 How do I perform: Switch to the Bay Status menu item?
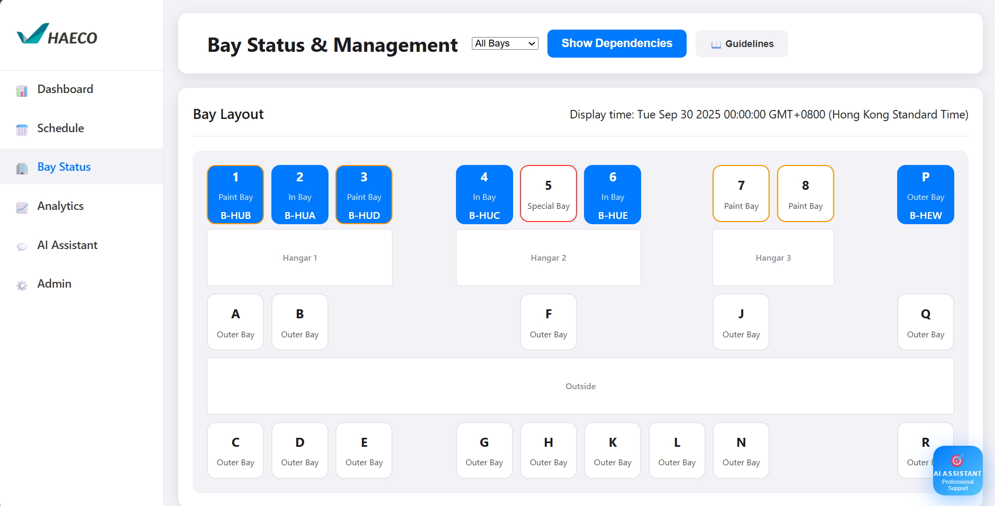coord(63,167)
